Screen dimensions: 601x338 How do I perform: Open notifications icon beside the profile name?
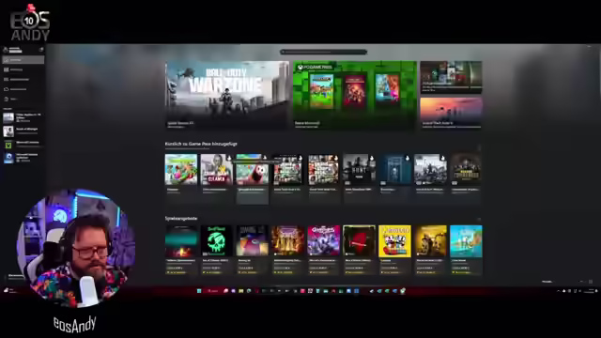point(41,50)
